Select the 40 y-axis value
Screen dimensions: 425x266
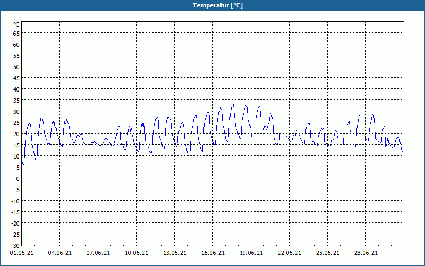(x=16, y=89)
